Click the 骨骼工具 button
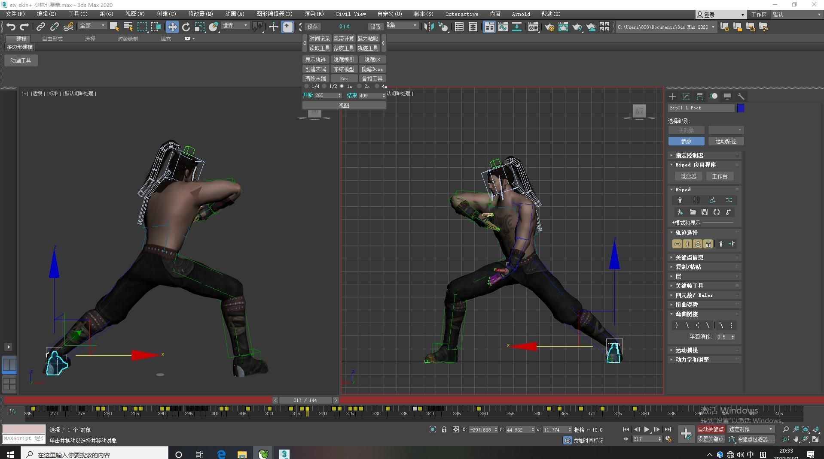Image resolution: width=824 pixels, height=459 pixels. coord(372,79)
